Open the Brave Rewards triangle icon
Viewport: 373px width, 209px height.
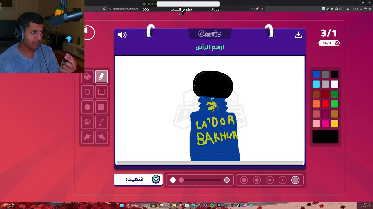tap(262, 9)
